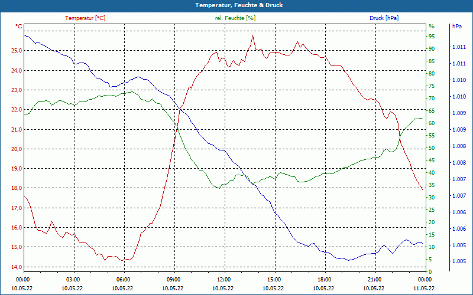Click the 14,0 temperature axis tick

tap(17, 267)
